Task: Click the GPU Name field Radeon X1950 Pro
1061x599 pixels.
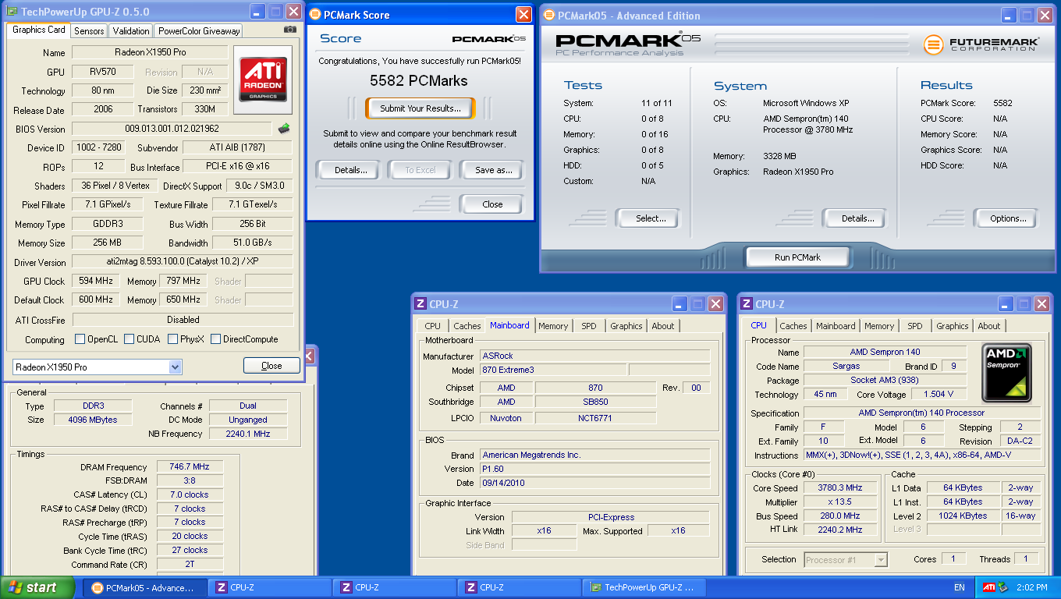Action: [150, 52]
